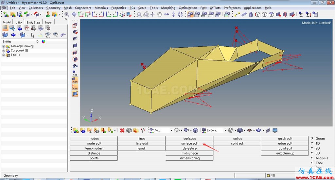The width and height of the screenshot is (335, 180).
Task: Click the Numbers 123 display icon
Action: pos(75,73)
